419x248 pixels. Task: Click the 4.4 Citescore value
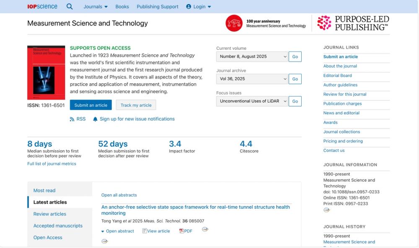pos(246,144)
